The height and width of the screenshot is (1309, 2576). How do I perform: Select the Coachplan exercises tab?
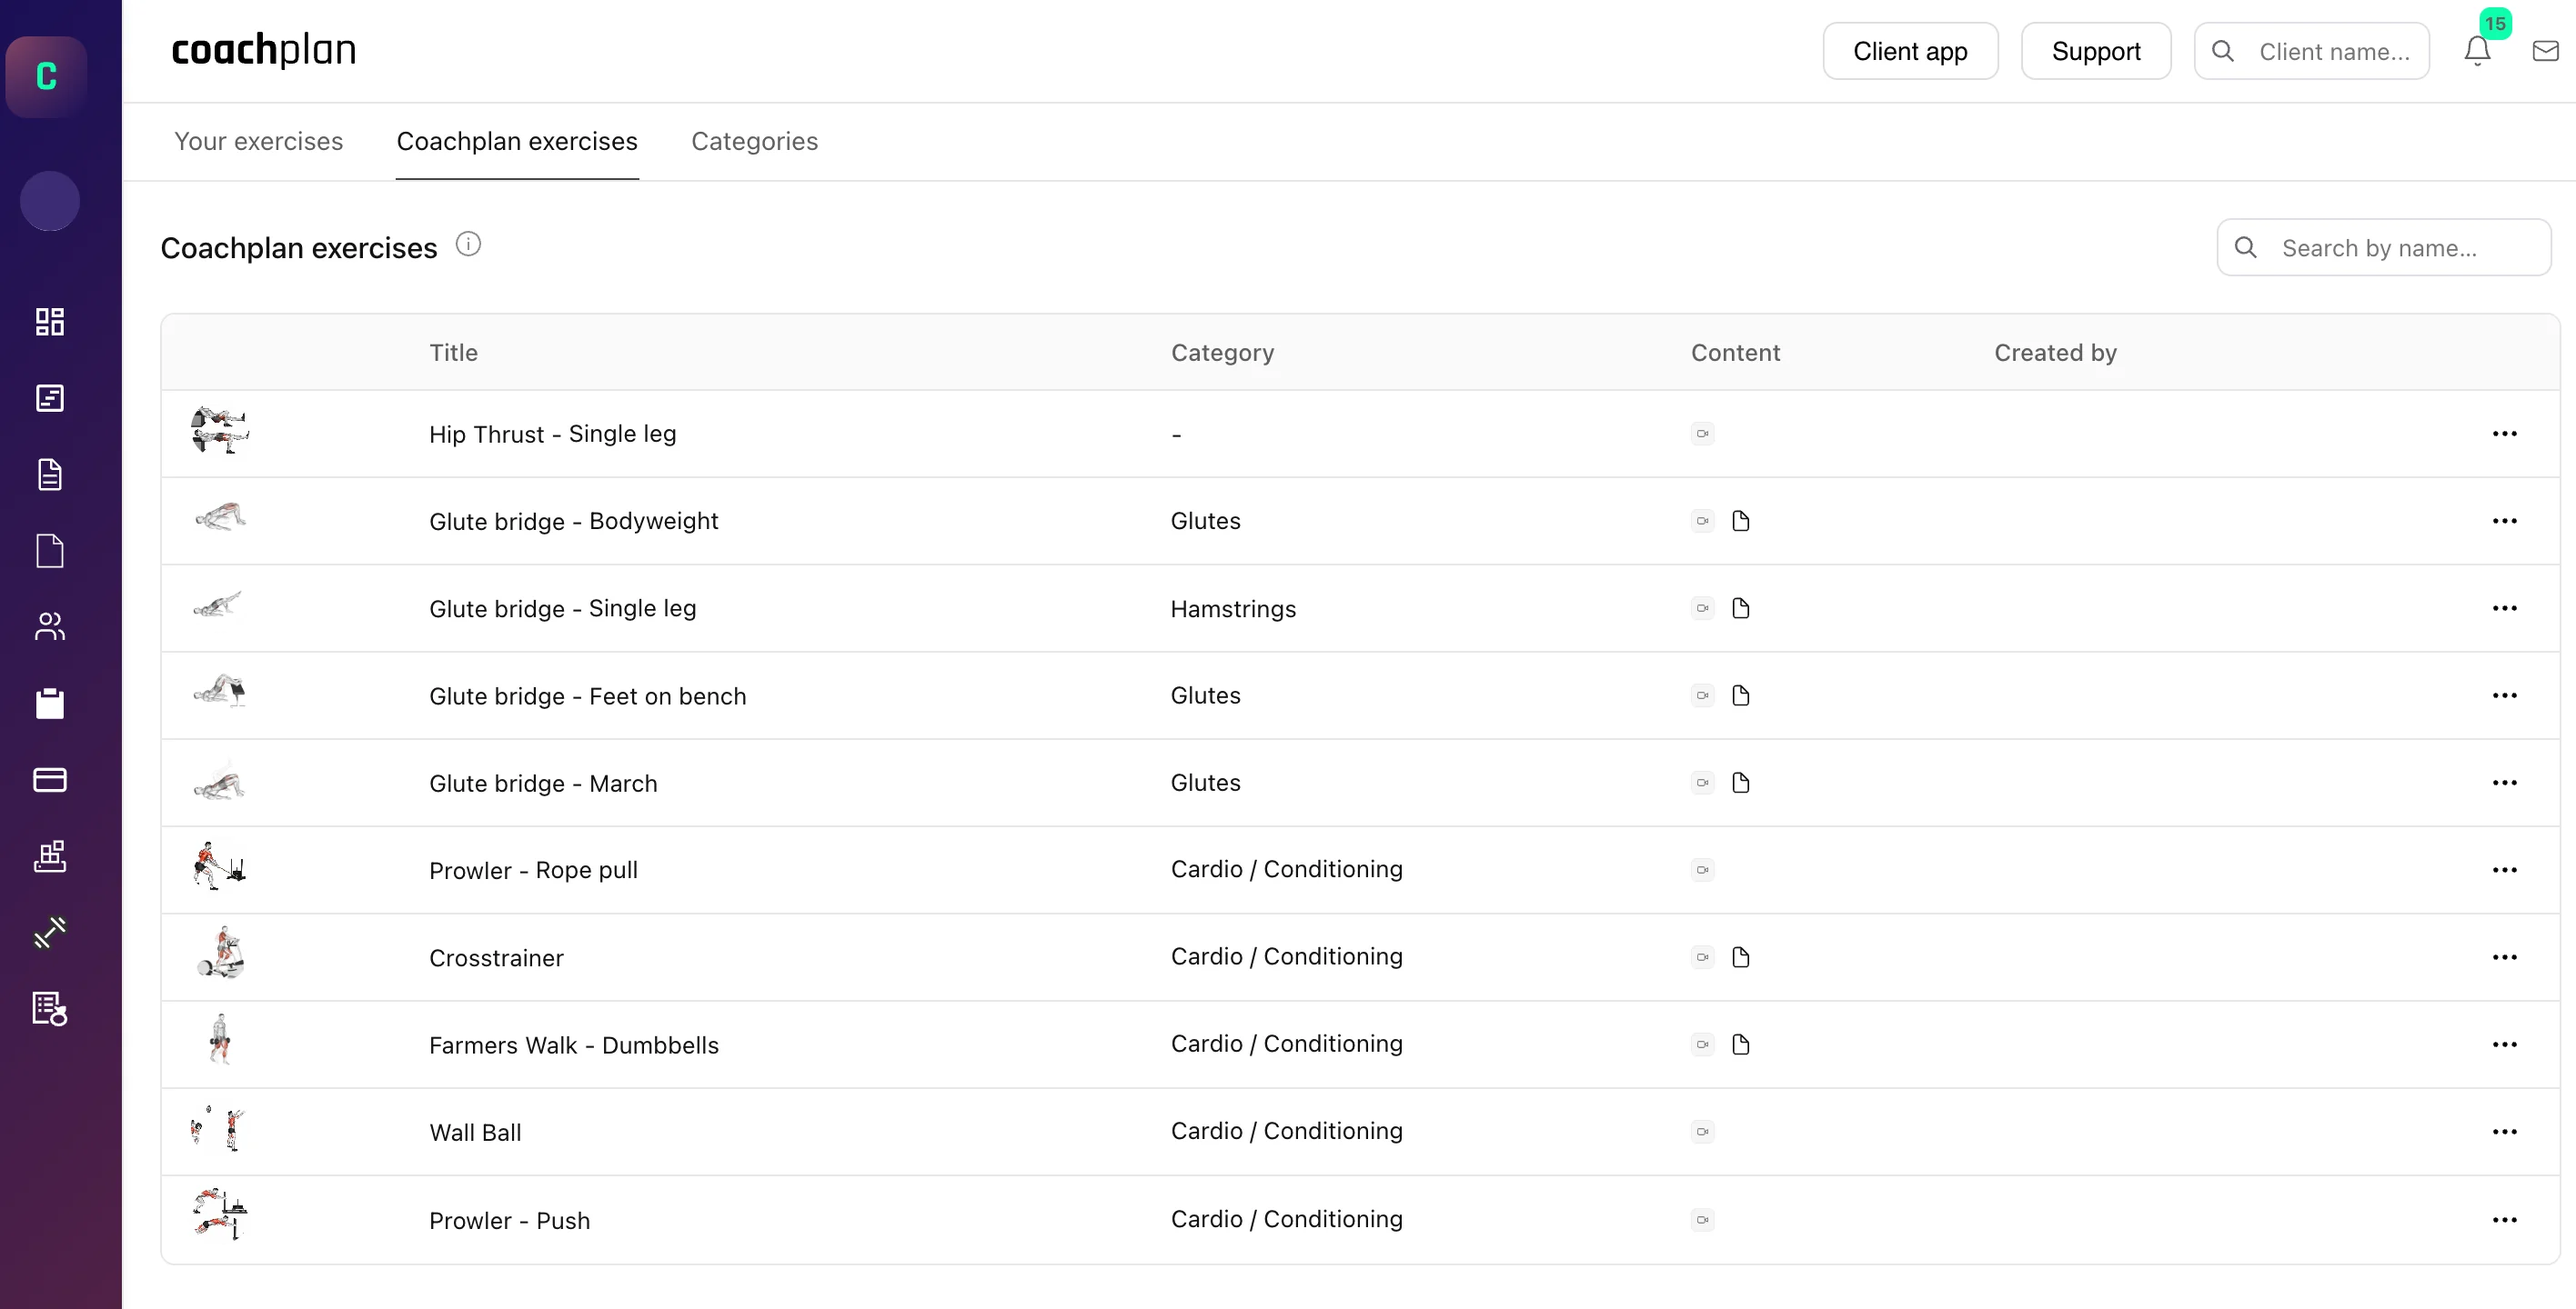point(517,141)
